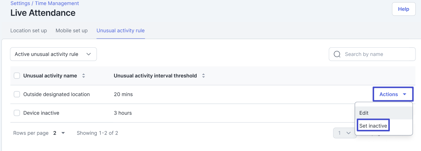Choose Edit from the actions menu

tap(364, 113)
